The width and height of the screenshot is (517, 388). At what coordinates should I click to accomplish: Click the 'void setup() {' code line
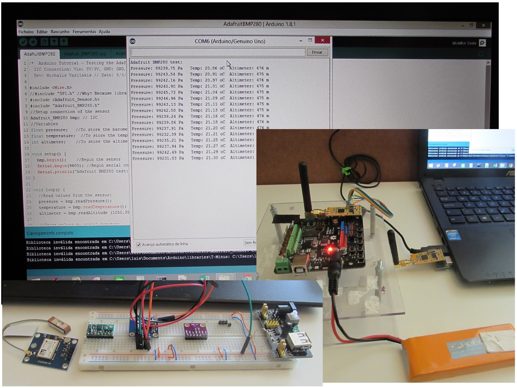click(x=49, y=154)
